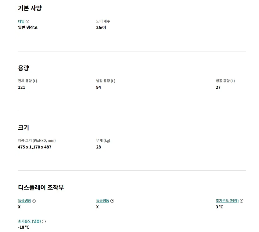Click the help icon beside 초기온도 (냉장)

[242, 201]
